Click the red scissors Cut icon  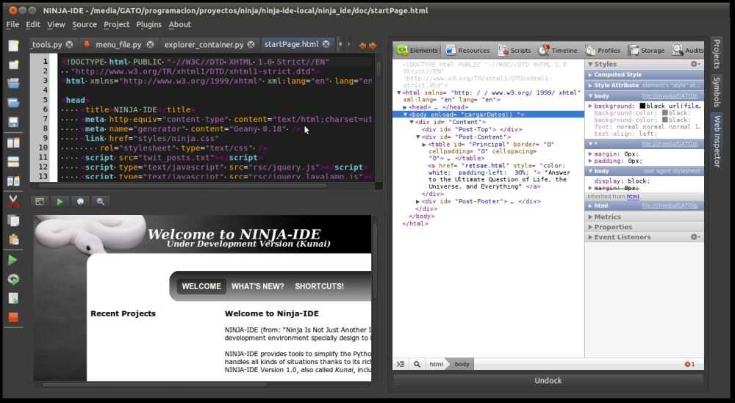click(x=13, y=201)
